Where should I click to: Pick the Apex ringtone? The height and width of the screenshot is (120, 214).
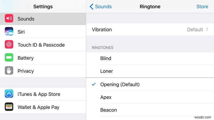pyautogui.click(x=106, y=97)
